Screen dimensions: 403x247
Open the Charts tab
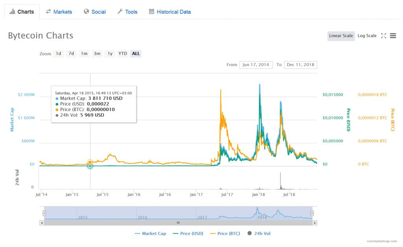pyautogui.click(x=22, y=12)
